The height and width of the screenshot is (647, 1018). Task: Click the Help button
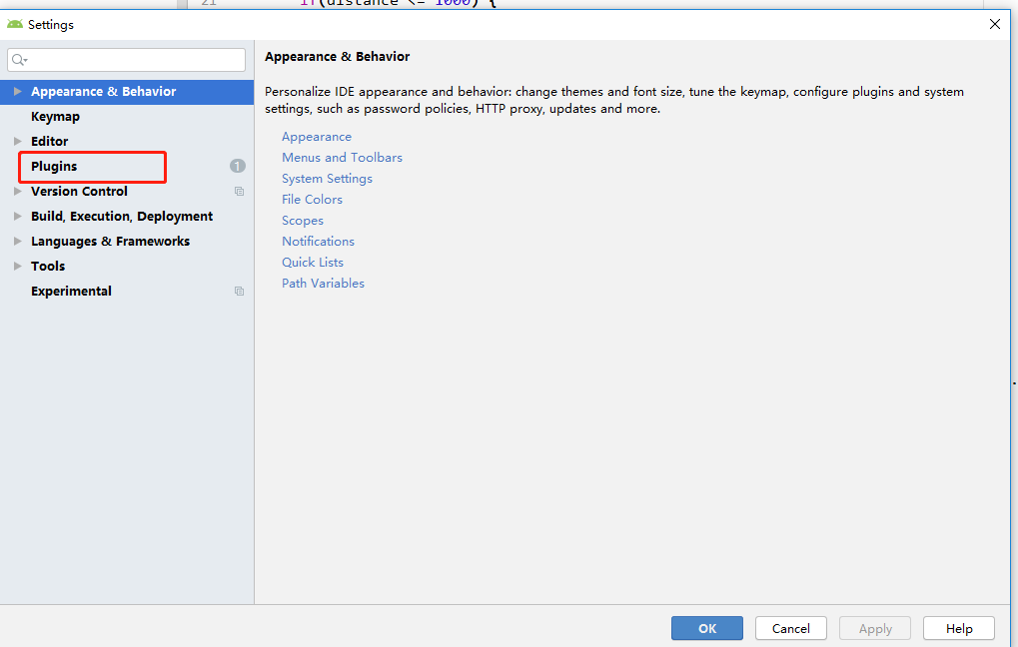[x=959, y=628]
